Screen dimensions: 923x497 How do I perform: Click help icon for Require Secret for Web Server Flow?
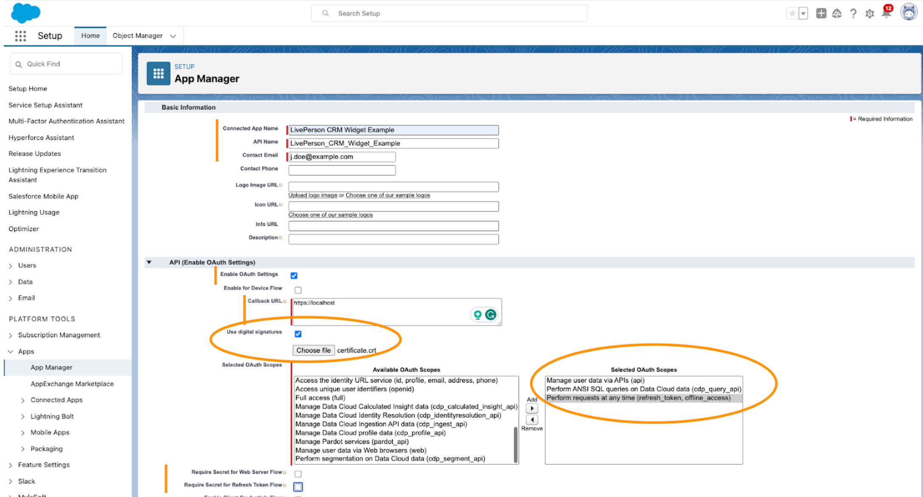coord(284,472)
